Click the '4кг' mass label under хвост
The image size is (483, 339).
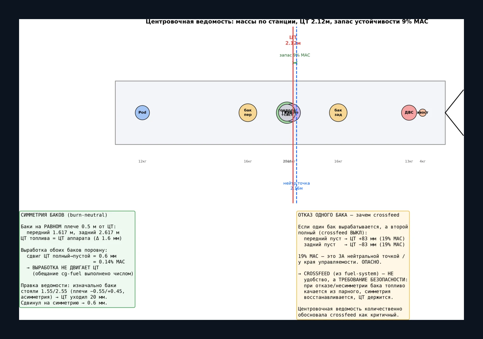point(423,161)
